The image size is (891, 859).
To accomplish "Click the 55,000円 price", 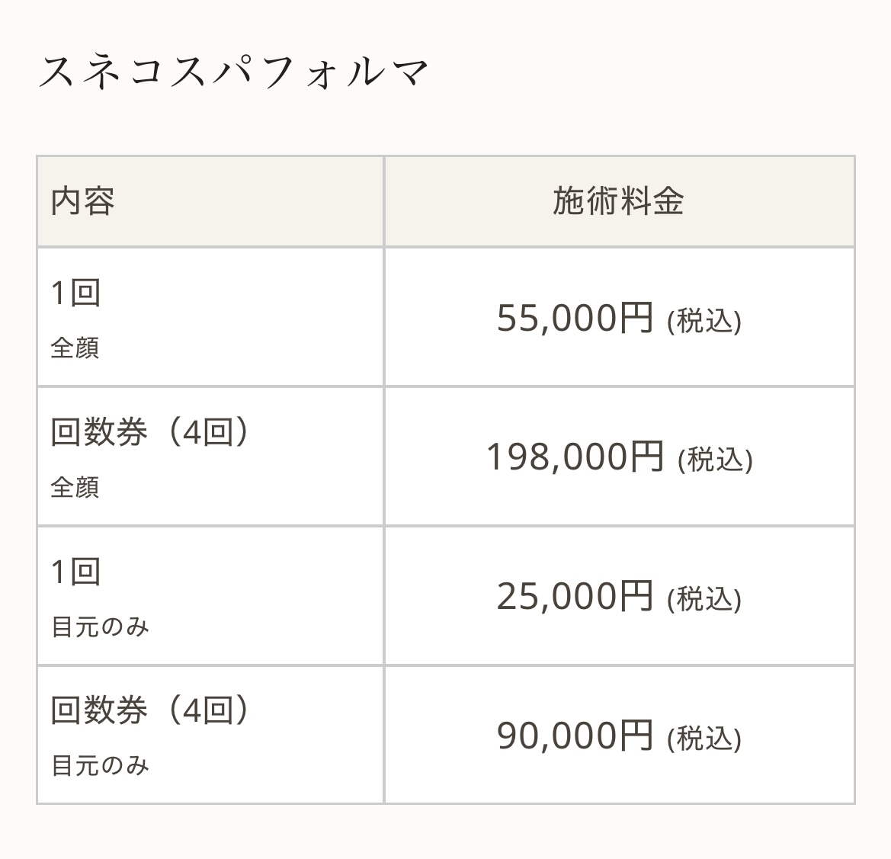I will (x=575, y=317).
